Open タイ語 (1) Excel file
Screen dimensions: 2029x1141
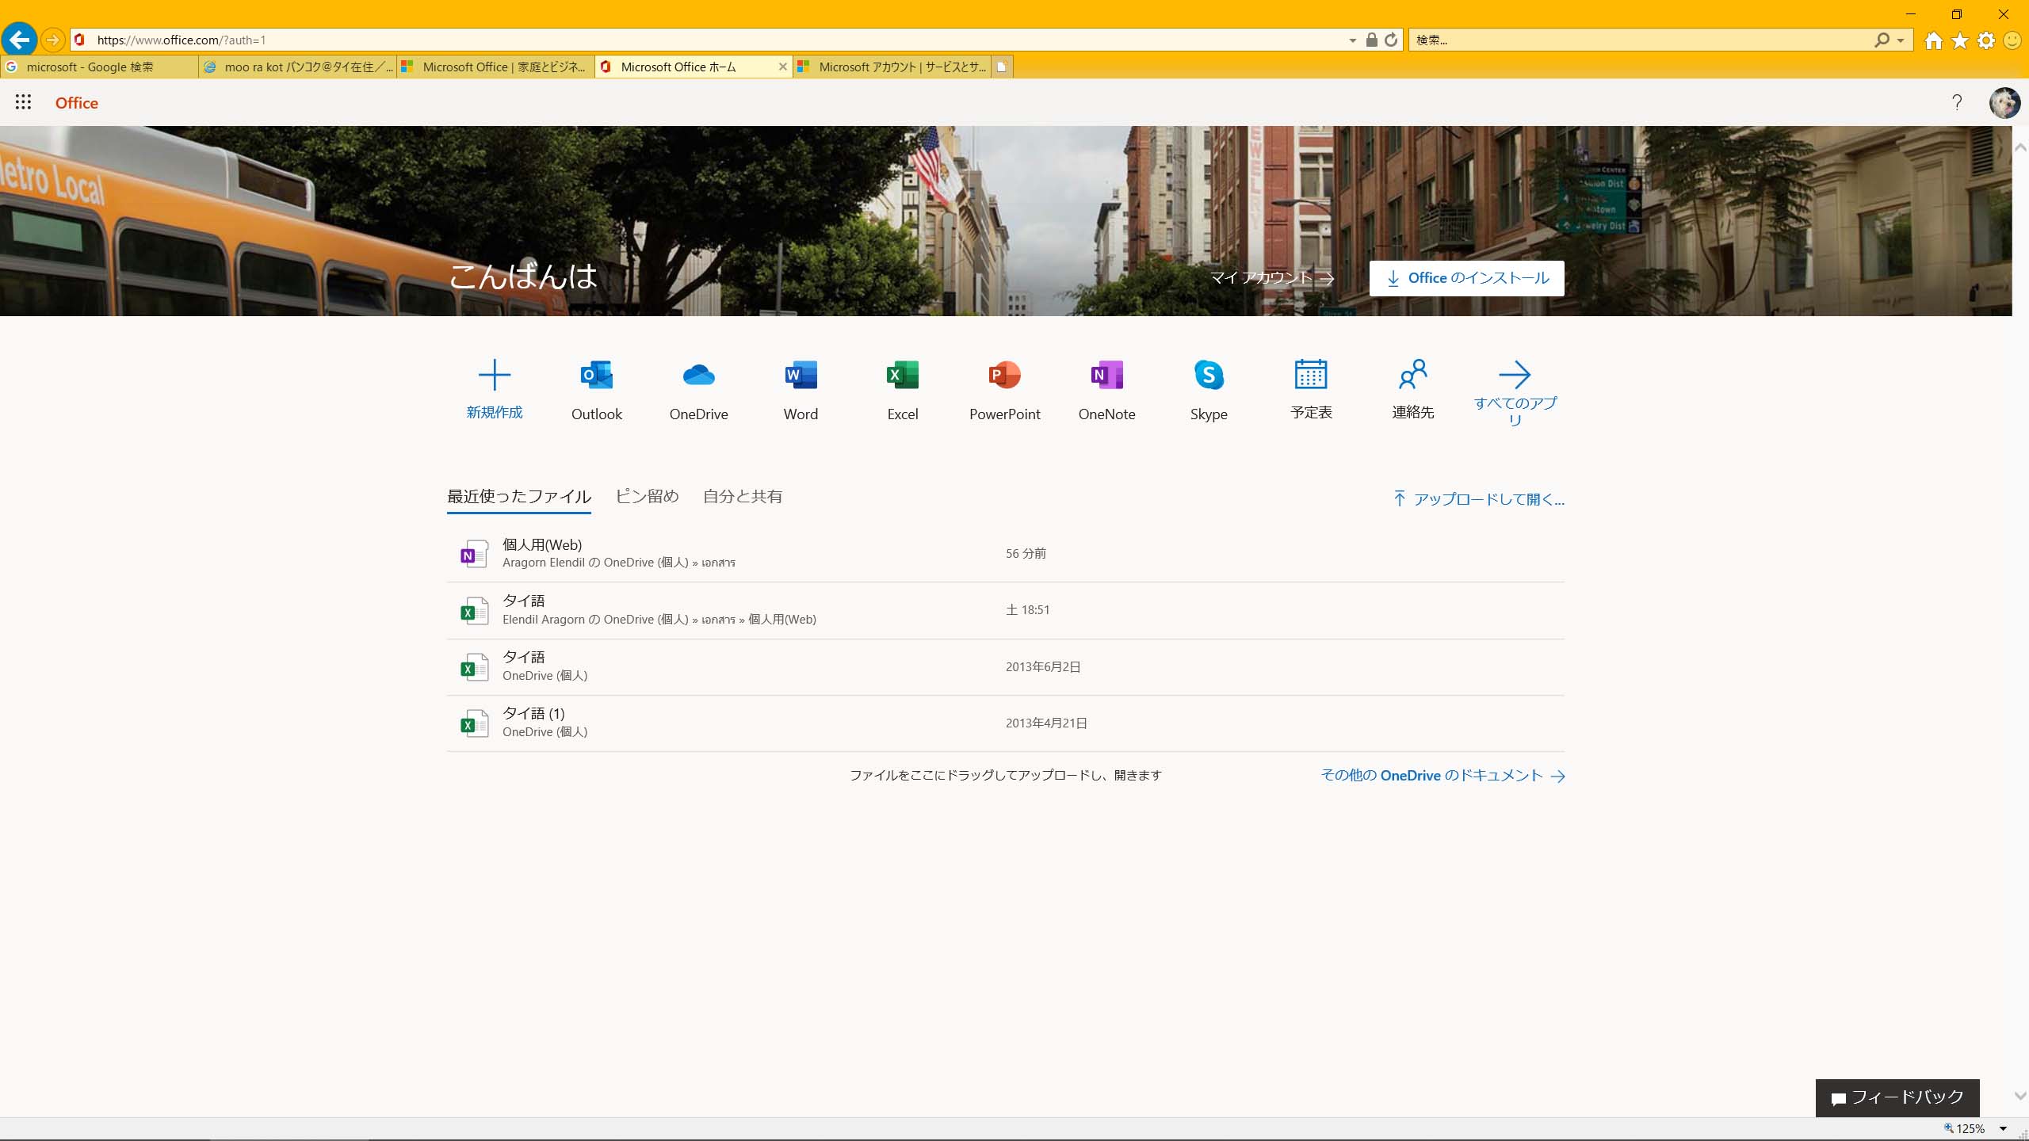point(1005,723)
